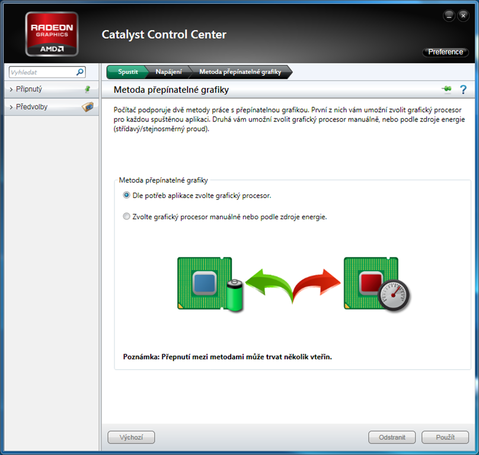Switch to the Napájení breadcrumb
Image resolution: width=479 pixels, height=455 pixels.
(168, 72)
